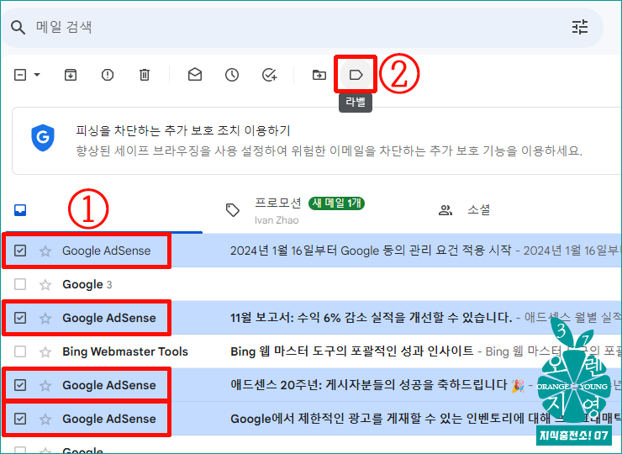Toggle the select-all checkbox in toolbar
622x454 pixels.
click(x=20, y=75)
